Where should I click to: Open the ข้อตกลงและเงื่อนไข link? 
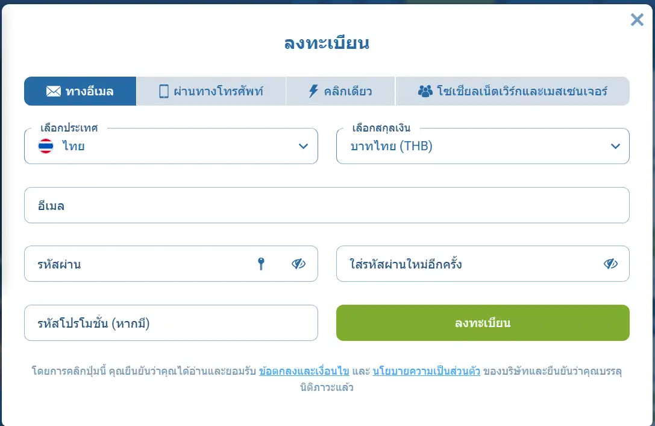point(304,372)
